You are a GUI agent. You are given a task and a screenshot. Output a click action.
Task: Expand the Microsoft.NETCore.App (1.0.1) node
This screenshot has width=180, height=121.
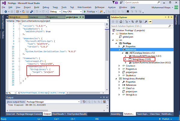tap(126, 56)
